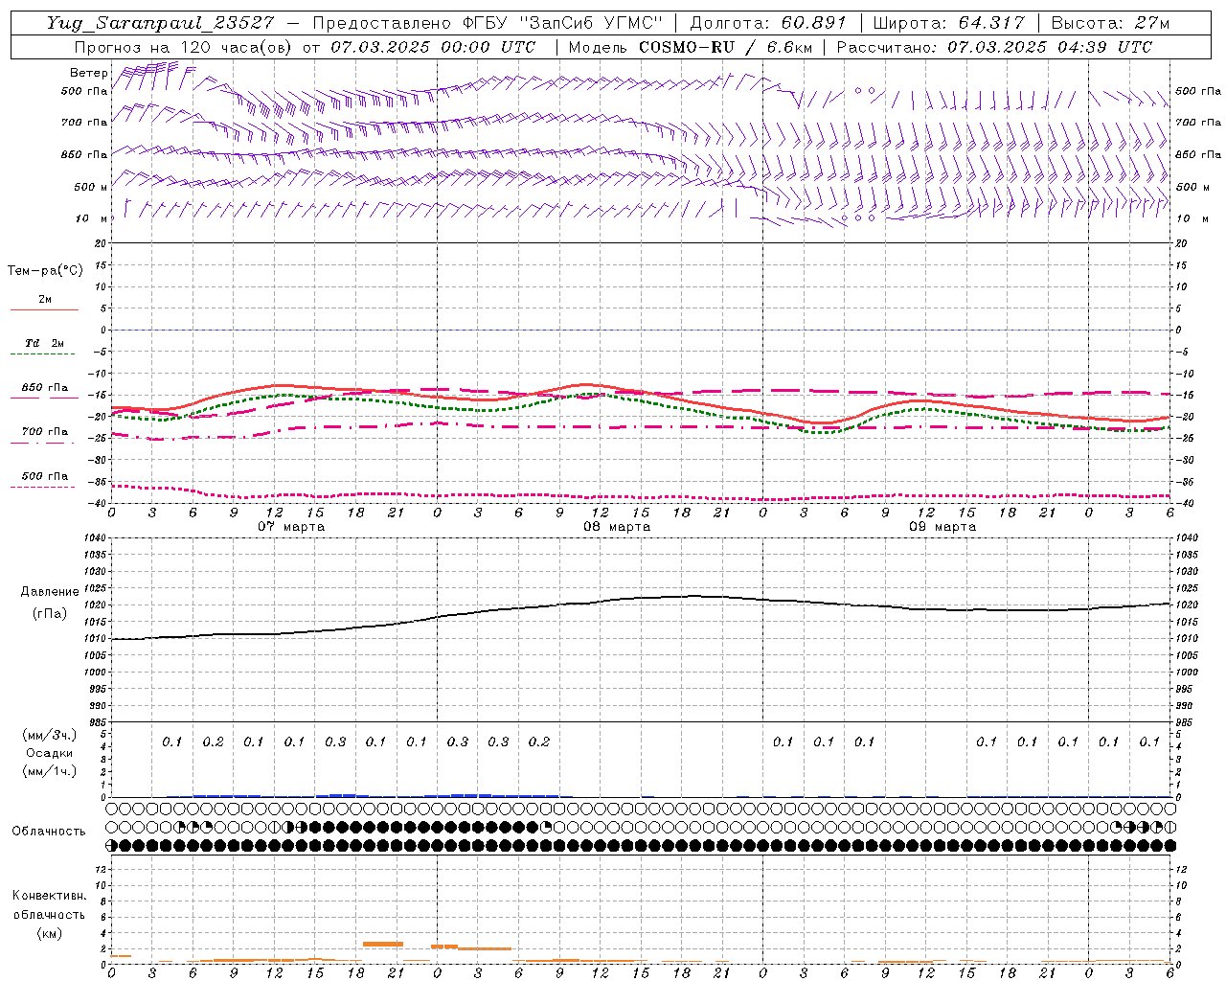Viewport: 1226px width, 981px height.
Task: Click the 500 м wind level label on left
Action: (x=91, y=187)
